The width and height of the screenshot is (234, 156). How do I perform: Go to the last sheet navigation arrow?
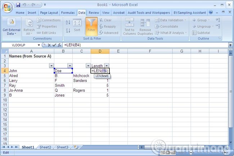point(17,147)
